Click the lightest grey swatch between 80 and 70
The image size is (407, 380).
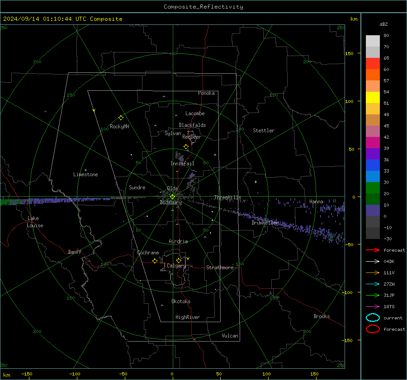tap(373, 41)
